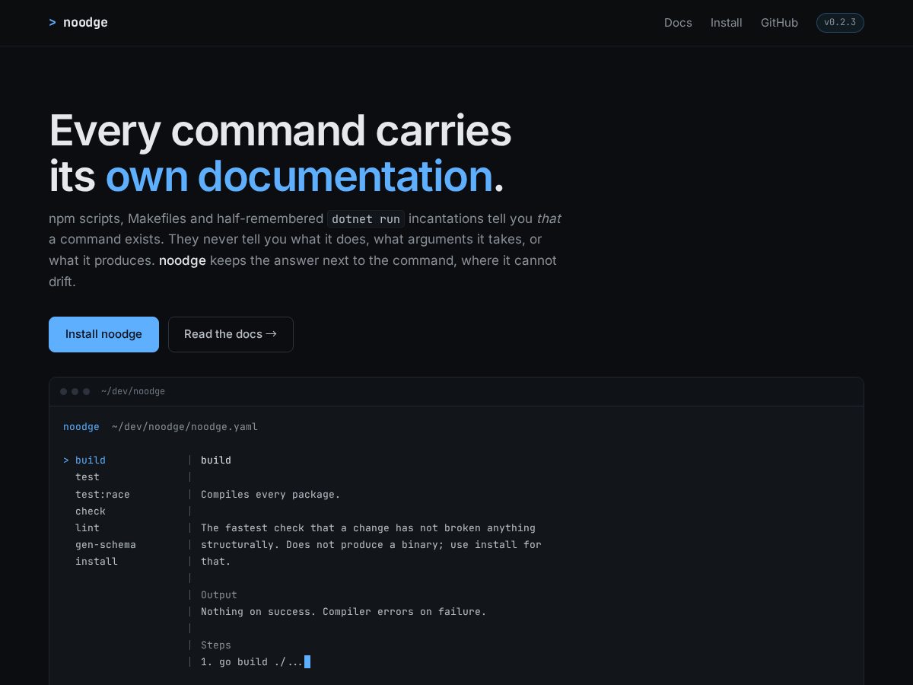Screen dimensions: 913x685
Task: Click 'Compiles every package.' description text
Action: [271, 495]
